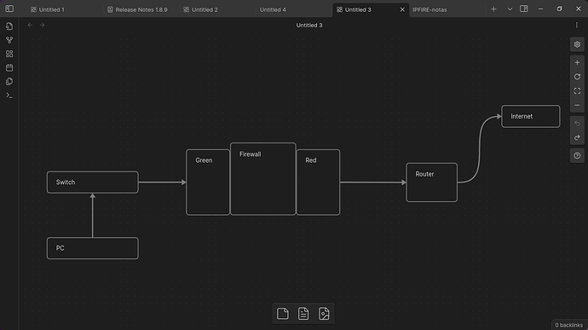This screenshot has width=588, height=330.
Task: Switch to the Release Notes 1.8.9 tab
Action: click(137, 9)
